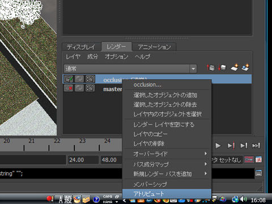Step to next keyframe
Viewport: 272px width, 204px height.
(231, 146)
